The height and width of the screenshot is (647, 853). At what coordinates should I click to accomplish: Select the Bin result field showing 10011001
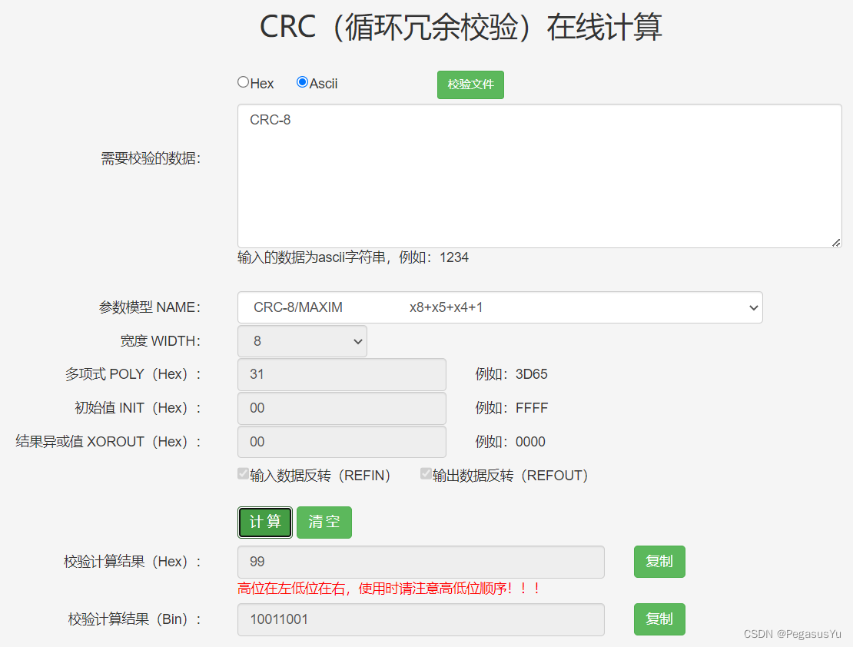click(420, 619)
